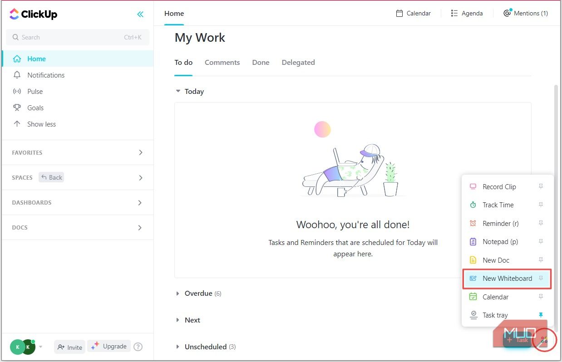Image resolution: width=562 pixels, height=362 pixels.
Task: Pin the Record Clip item
Action: (541, 186)
